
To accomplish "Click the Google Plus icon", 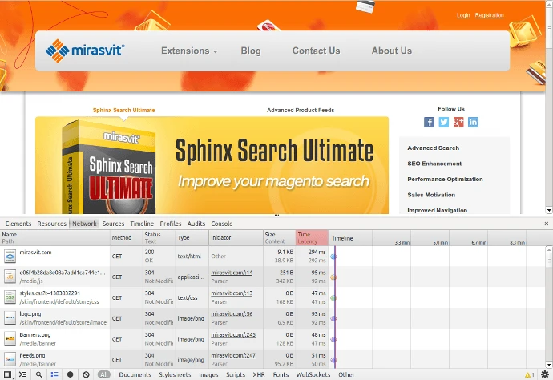I will [458, 122].
